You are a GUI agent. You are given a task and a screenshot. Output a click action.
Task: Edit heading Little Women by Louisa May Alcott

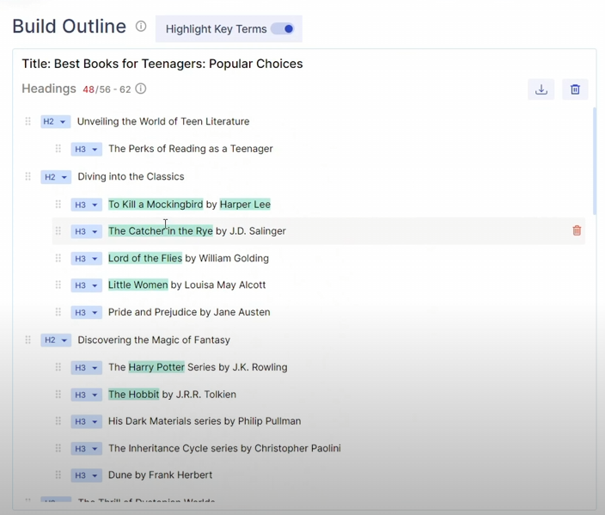pos(186,285)
